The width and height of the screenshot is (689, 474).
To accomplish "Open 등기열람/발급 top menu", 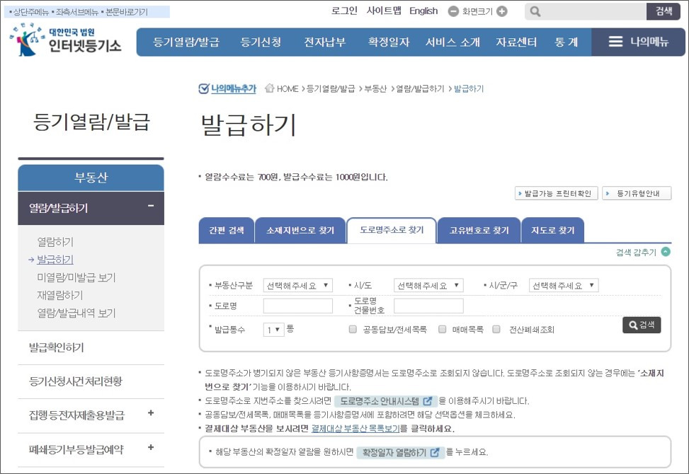I will (x=186, y=42).
